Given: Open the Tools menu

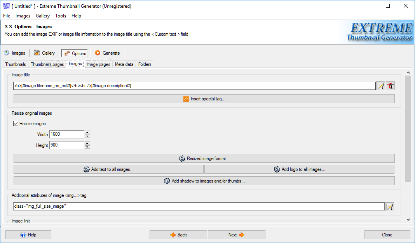Looking at the screenshot, I should pyautogui.click(x=61, y=16).
